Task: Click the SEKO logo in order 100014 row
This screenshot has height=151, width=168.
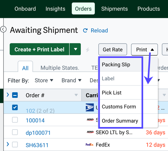Action: coord(90,120)
